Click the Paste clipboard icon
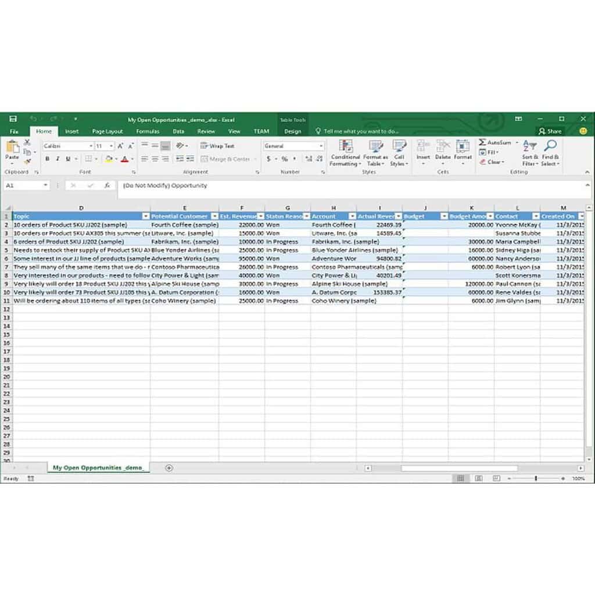Viewport: 595px width, 595px height. tap(12, 146)
